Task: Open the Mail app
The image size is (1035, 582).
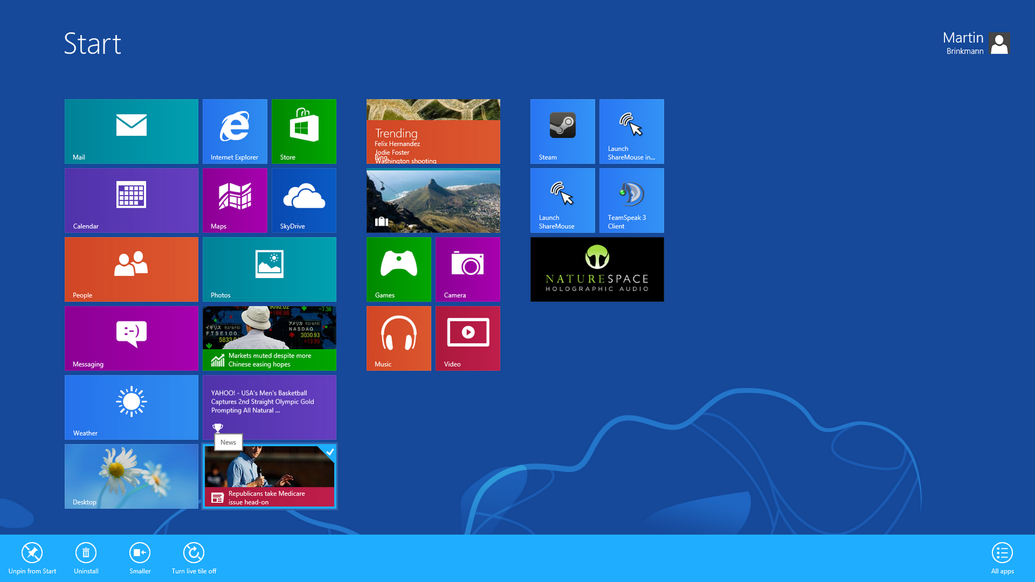Action: point(131,131)
